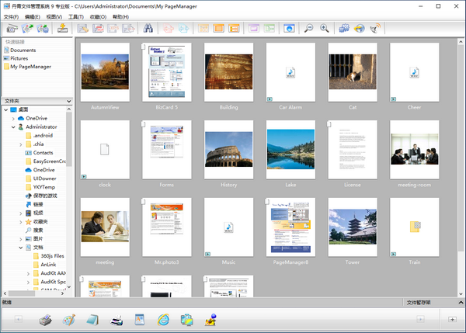Screen dimensions: 466x333
Task: Open the 文件(F) menu
Action: coord(11,17)
